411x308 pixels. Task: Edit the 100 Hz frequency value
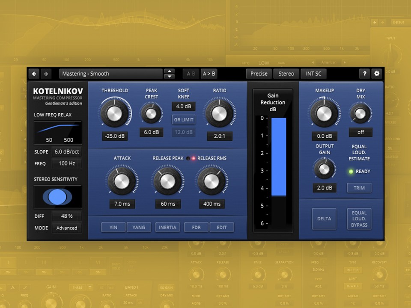[x=67, y=163]
